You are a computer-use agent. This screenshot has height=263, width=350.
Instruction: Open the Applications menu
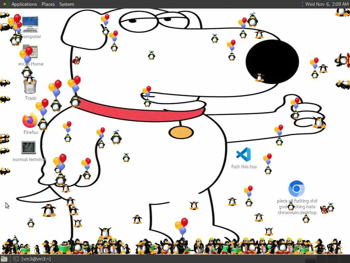point(24,4)
